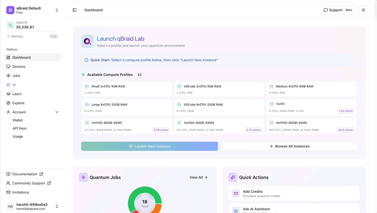377x213 pixels.
Task: Select the 1xA10 GPU profile
Action: pyautogui.click(x=312, y=108)
